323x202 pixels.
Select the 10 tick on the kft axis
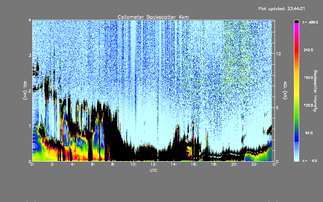click(x=278, y=54)
